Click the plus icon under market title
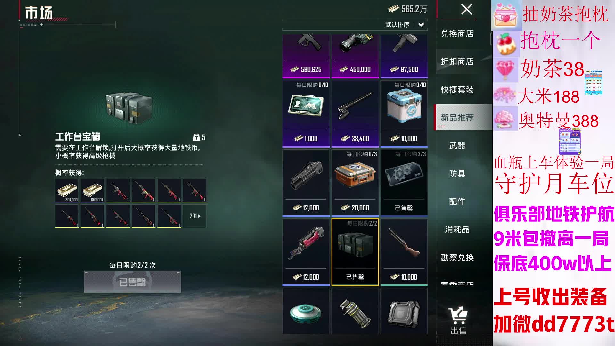Viewport: 615px width, 346px height. pos(41,25)
